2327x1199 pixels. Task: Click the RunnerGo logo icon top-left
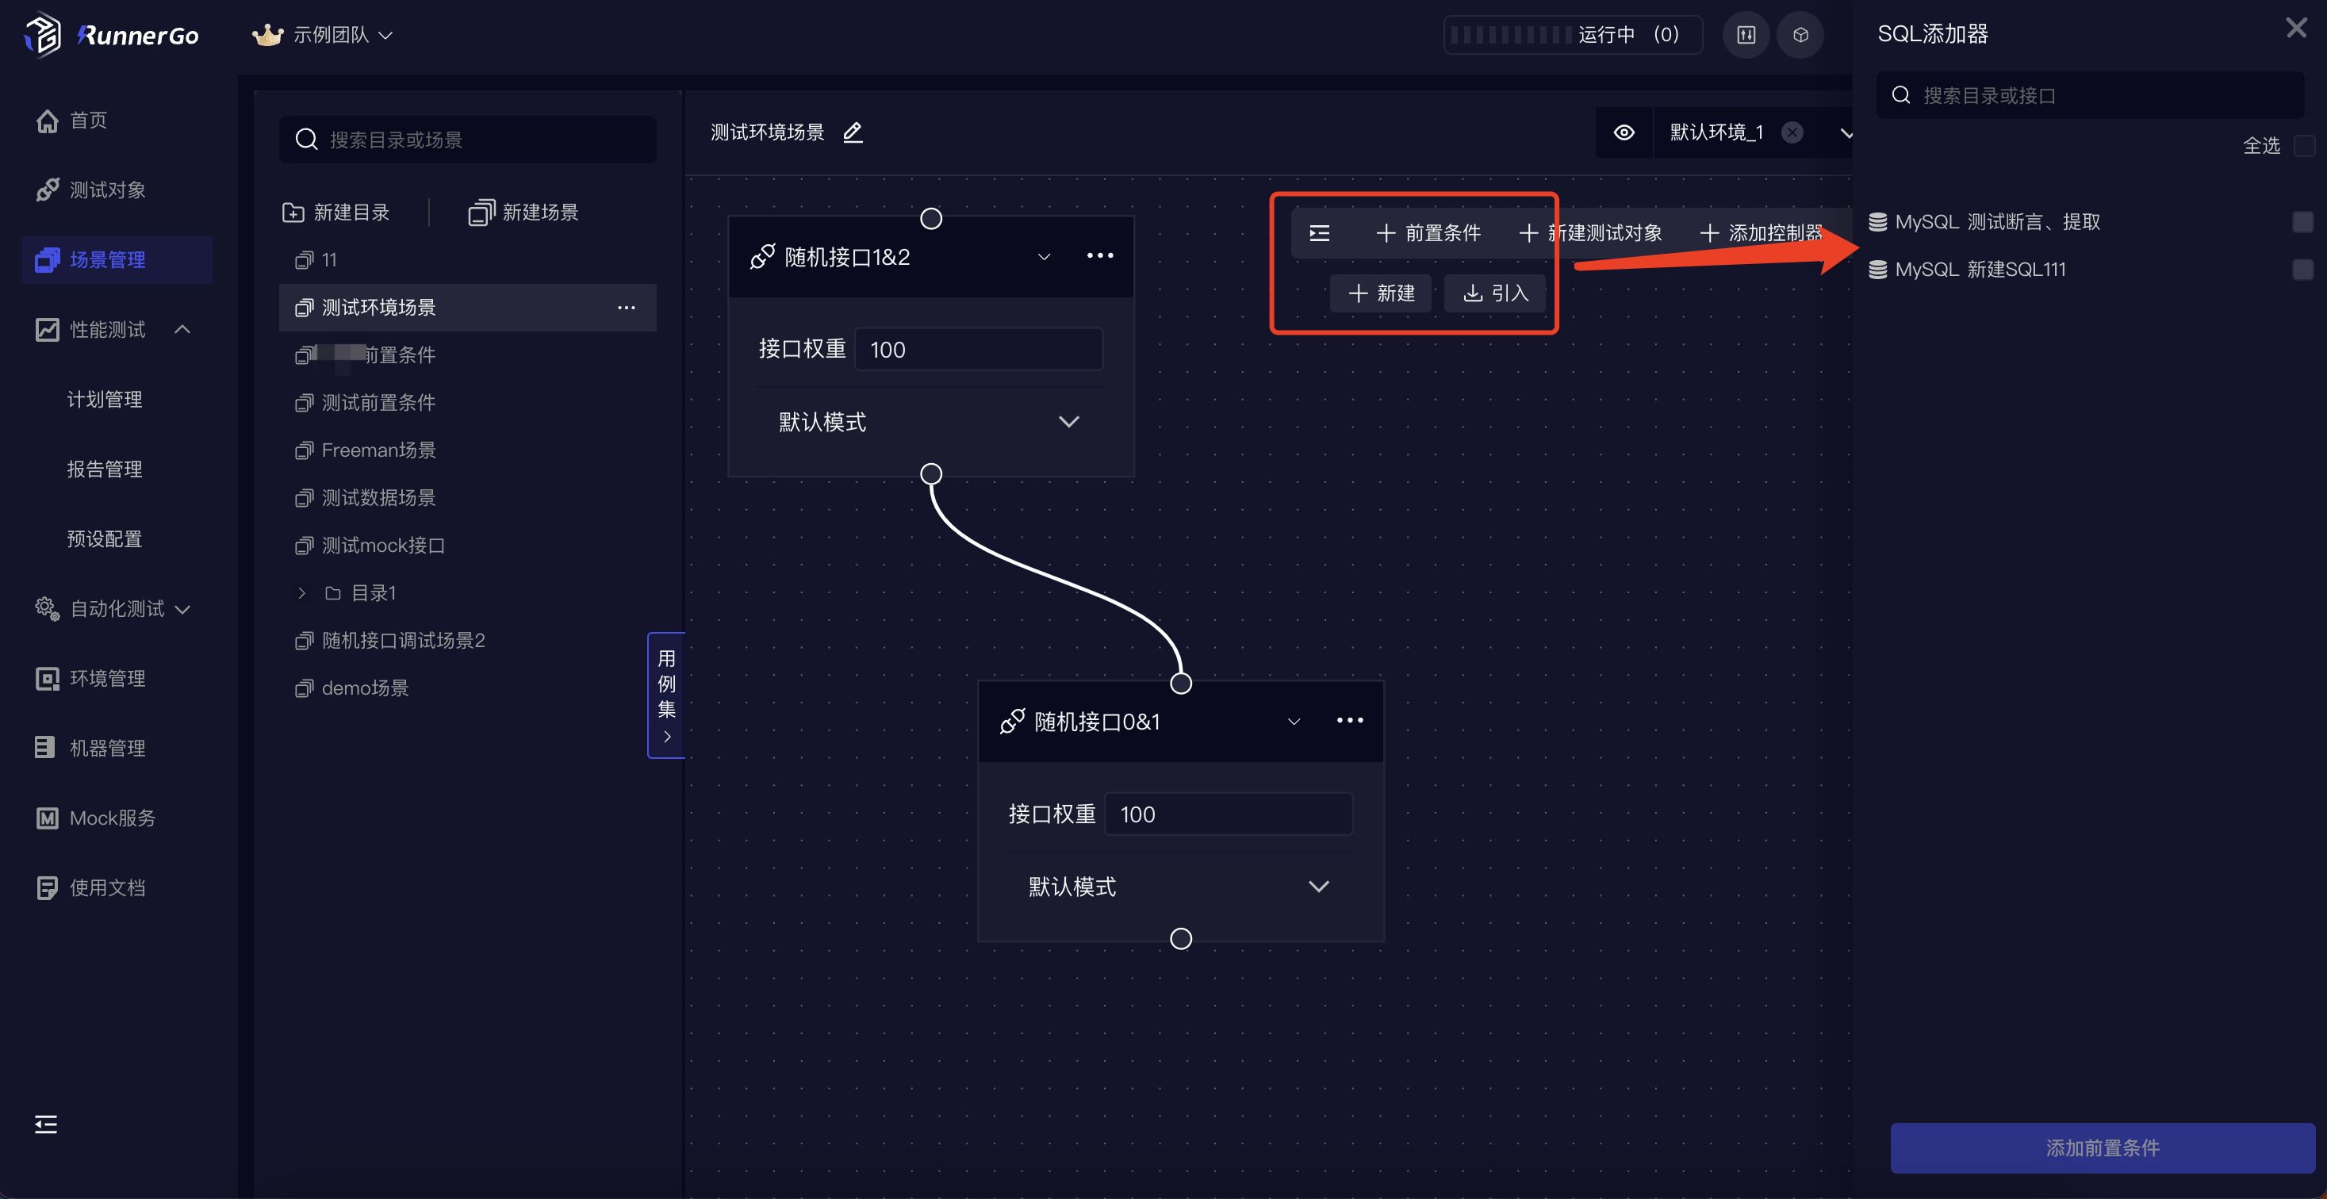[36, 33]
